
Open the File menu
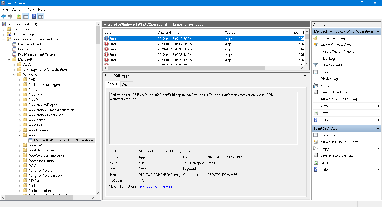[5, 10]
